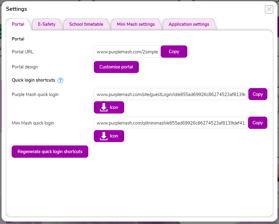Close the Settings dialog
This screenshot has width=279, height=224.
click(x=269, y=10)
